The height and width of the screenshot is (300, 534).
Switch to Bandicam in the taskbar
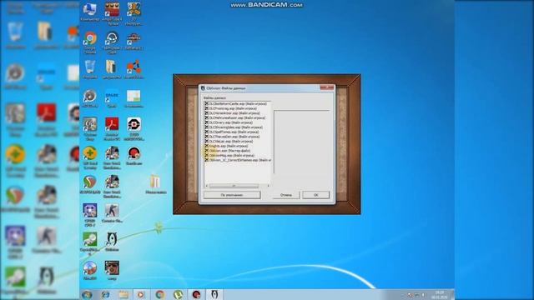[196, 294]
